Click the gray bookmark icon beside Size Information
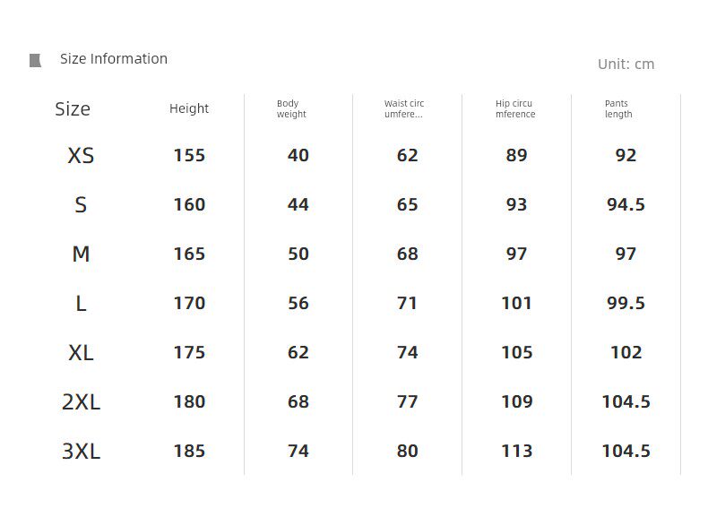Image resolution: width=708 pixels, height=517 pixels. (35, 60)
